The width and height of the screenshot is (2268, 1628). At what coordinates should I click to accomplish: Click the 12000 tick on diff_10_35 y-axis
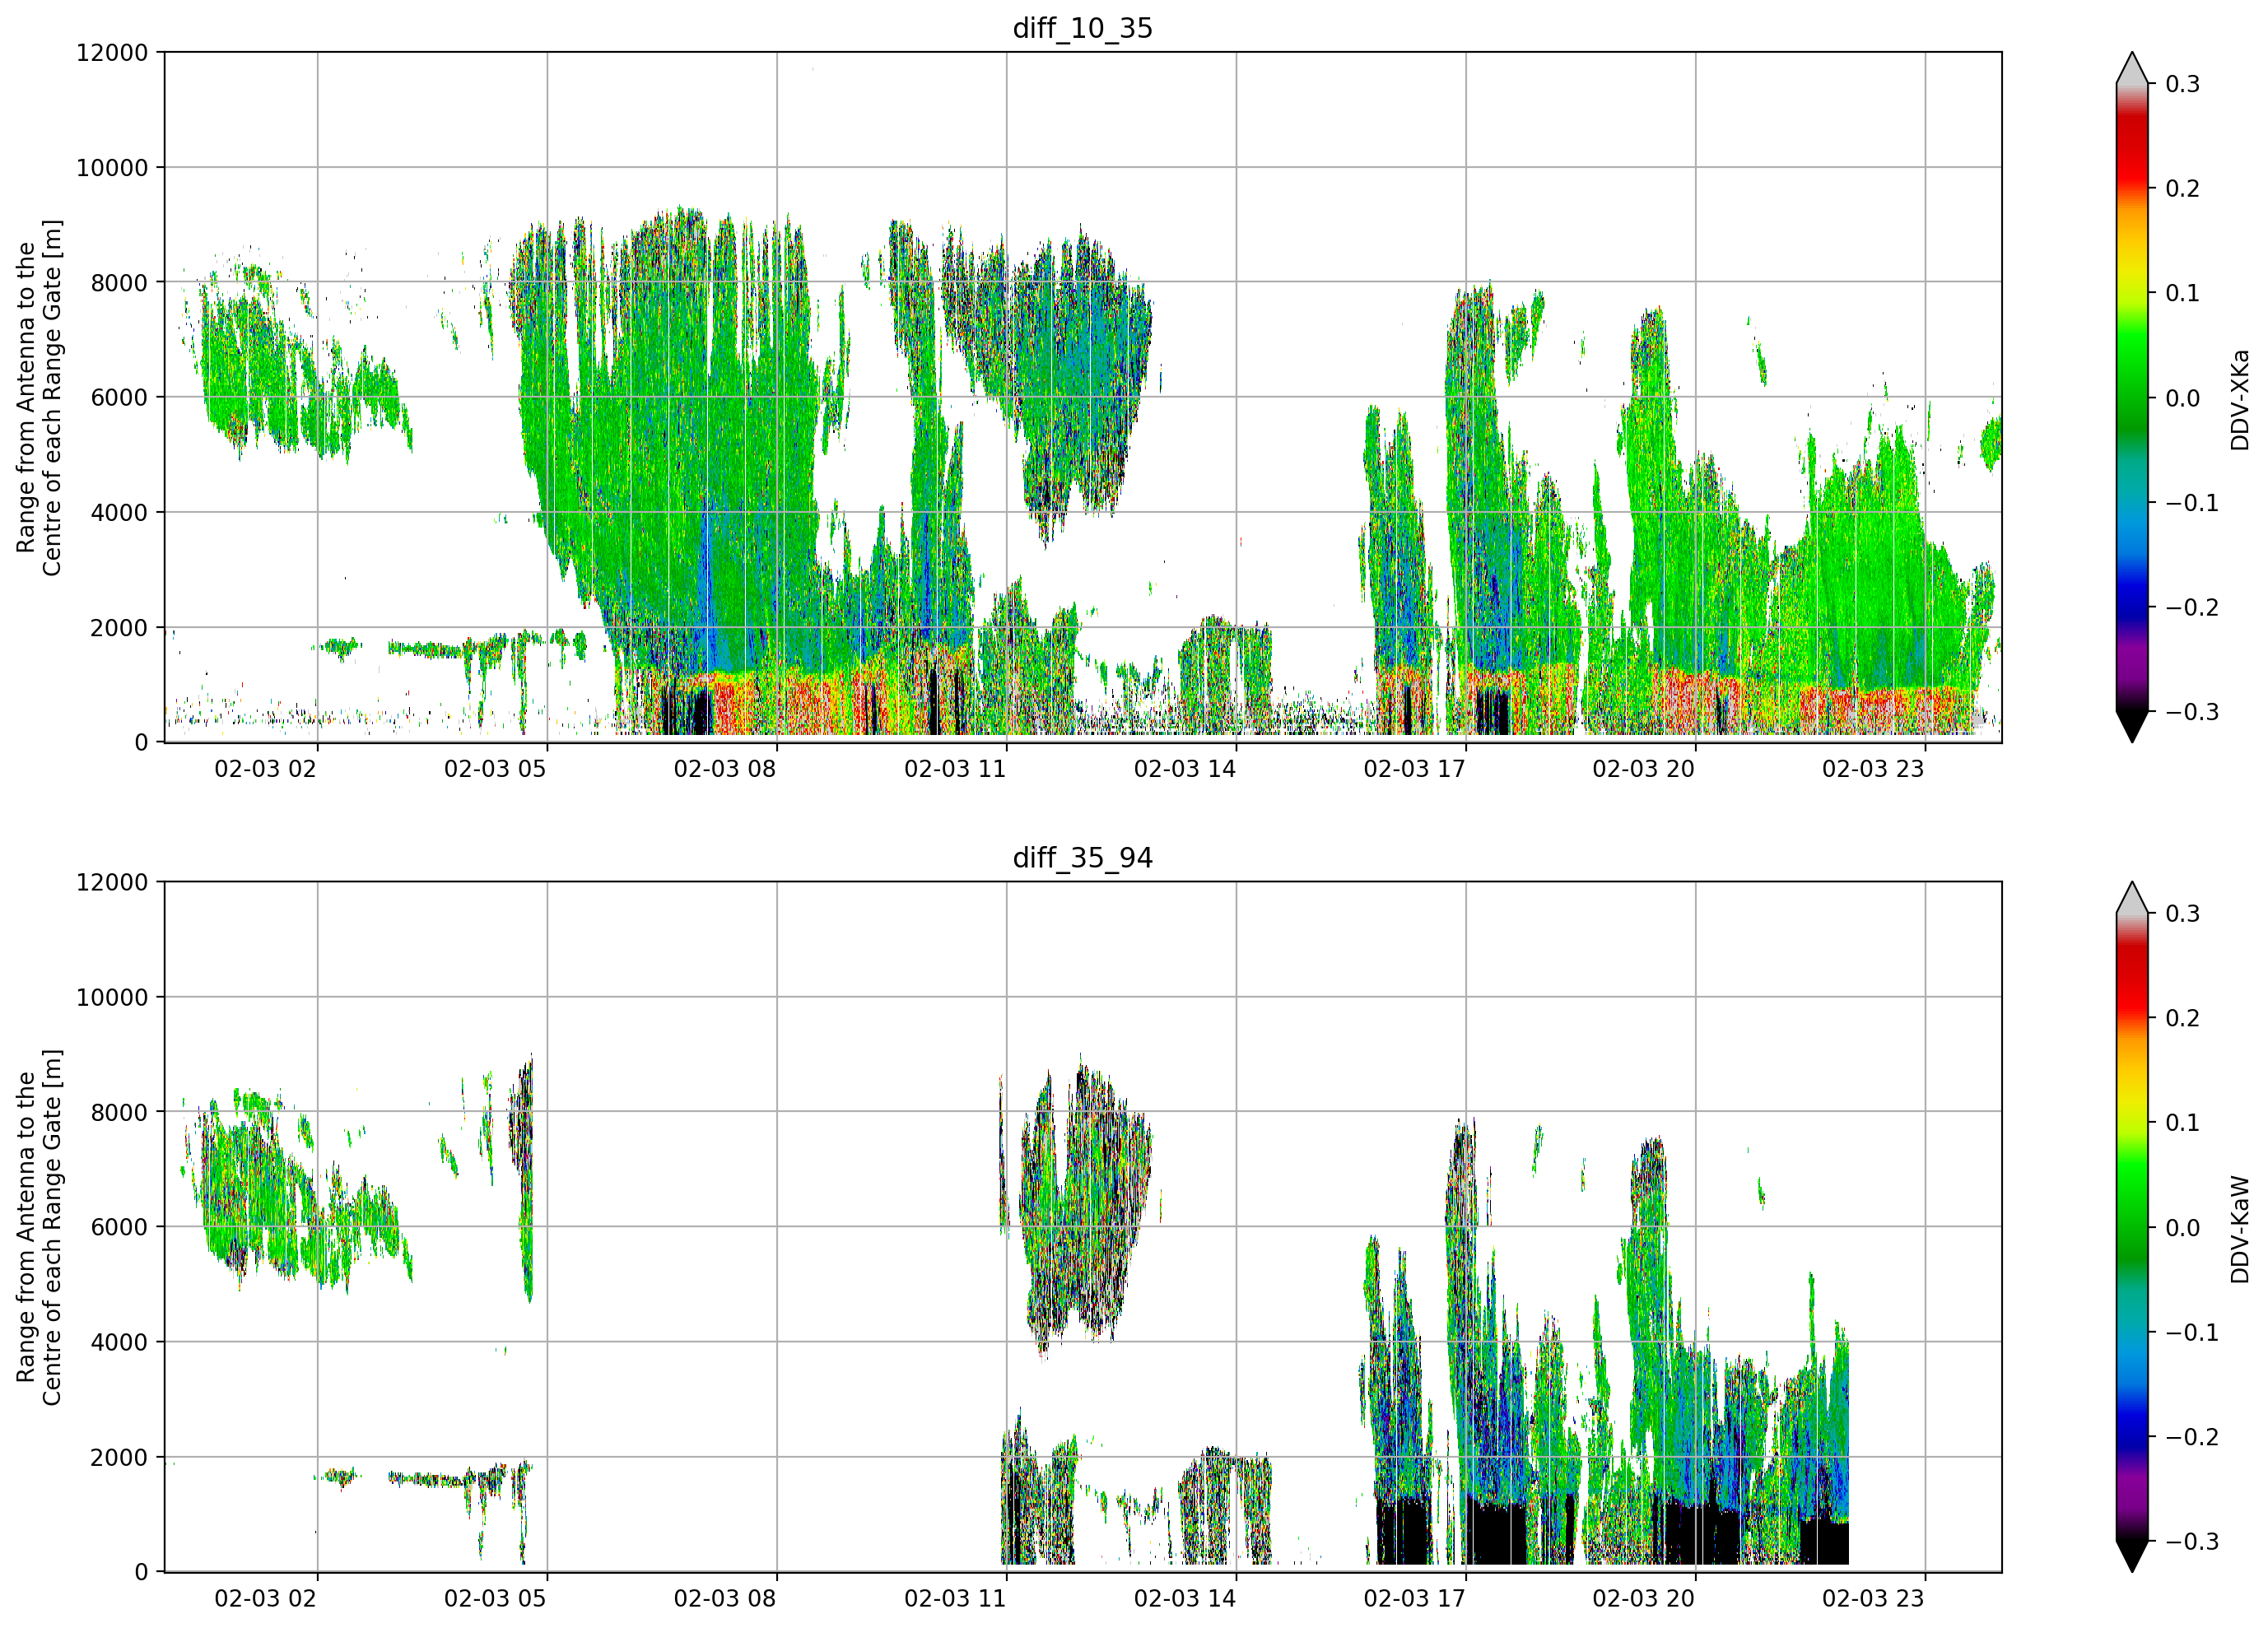[112, 52]
